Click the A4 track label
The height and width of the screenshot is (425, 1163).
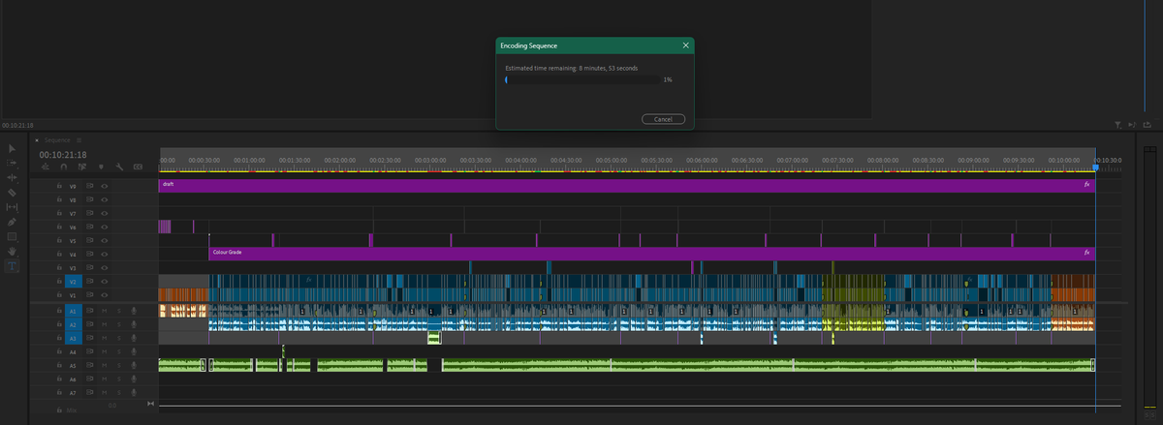[x=73, y=352]
